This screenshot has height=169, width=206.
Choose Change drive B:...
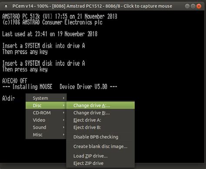coord(100,113)
